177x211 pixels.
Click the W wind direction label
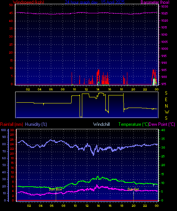coord(167,112)
